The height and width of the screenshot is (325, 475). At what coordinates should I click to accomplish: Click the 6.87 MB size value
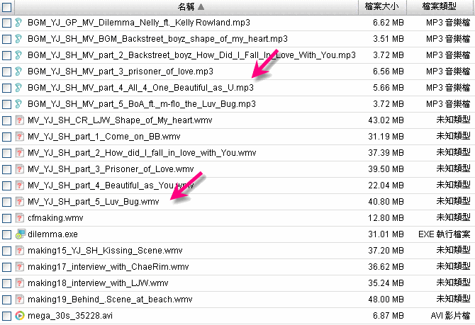[389, 316]
